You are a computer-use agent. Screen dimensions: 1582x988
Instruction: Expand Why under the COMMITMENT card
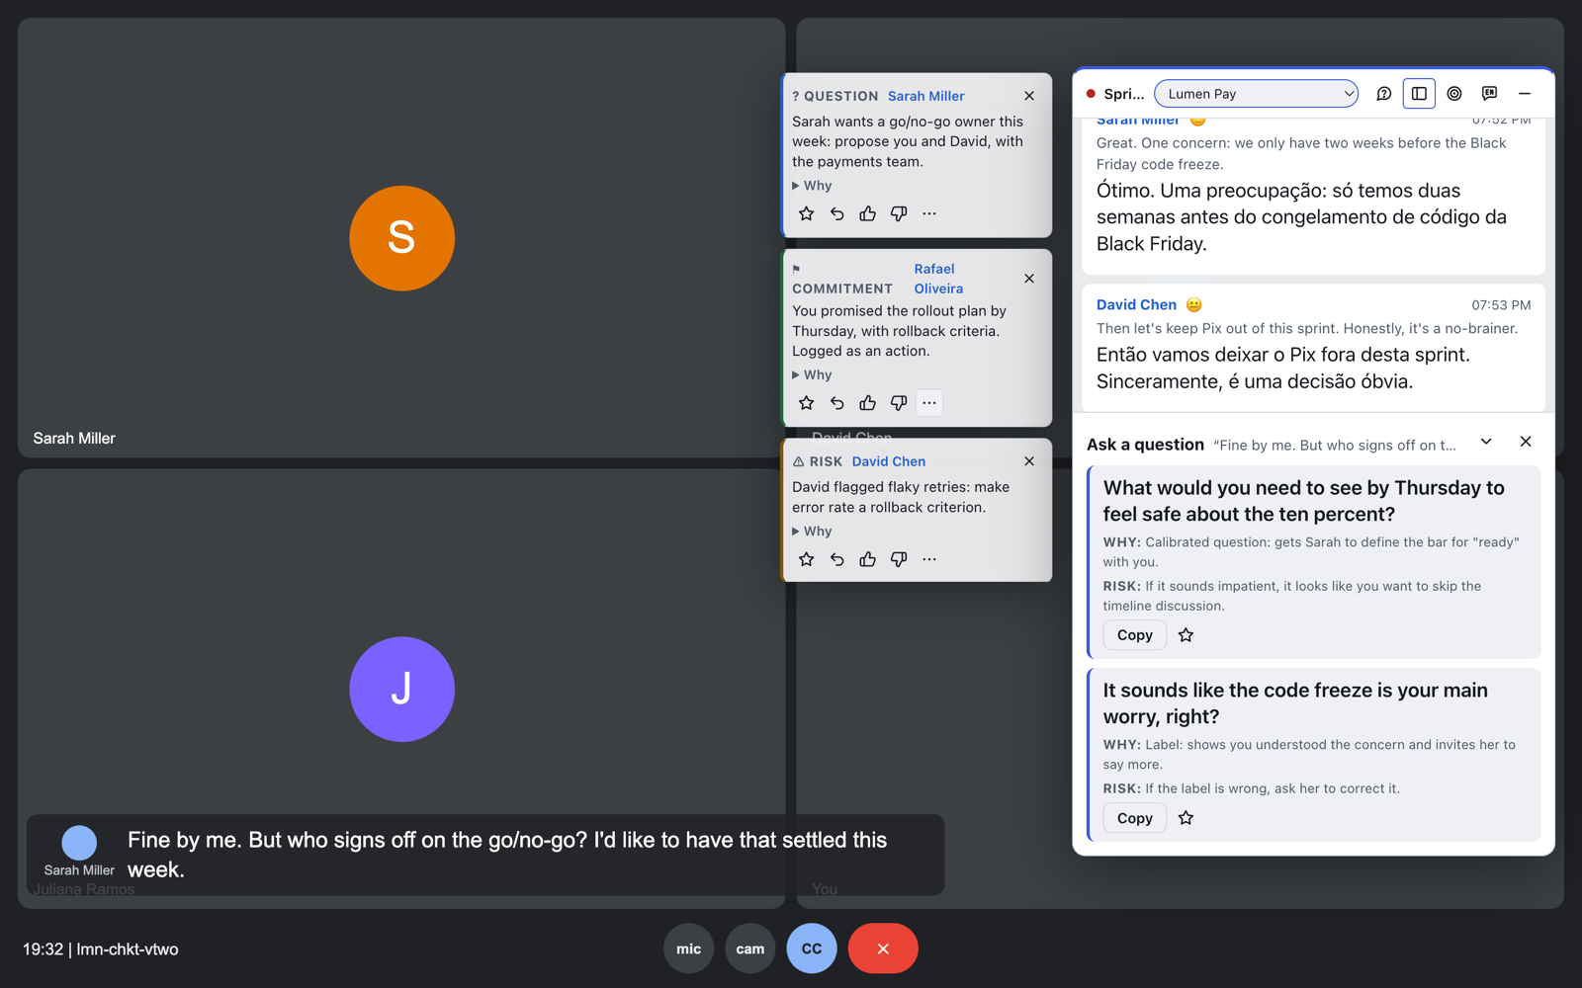pyautogui.click(x=812, y=375)
